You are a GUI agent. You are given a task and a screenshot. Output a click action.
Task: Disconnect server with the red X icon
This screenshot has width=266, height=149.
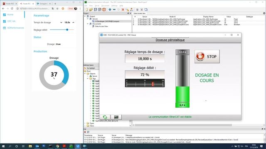[x=123, y=10]
